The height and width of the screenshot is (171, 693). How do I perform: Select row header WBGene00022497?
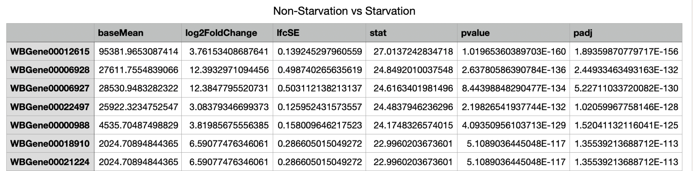[50, 107]
